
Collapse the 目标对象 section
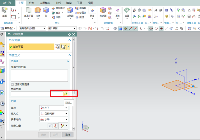(x=70, y=40)
